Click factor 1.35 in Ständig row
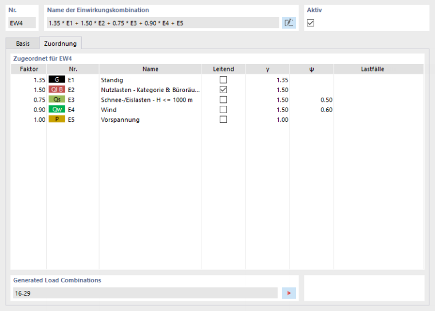 pyautogui.click(x=39, y=80)
